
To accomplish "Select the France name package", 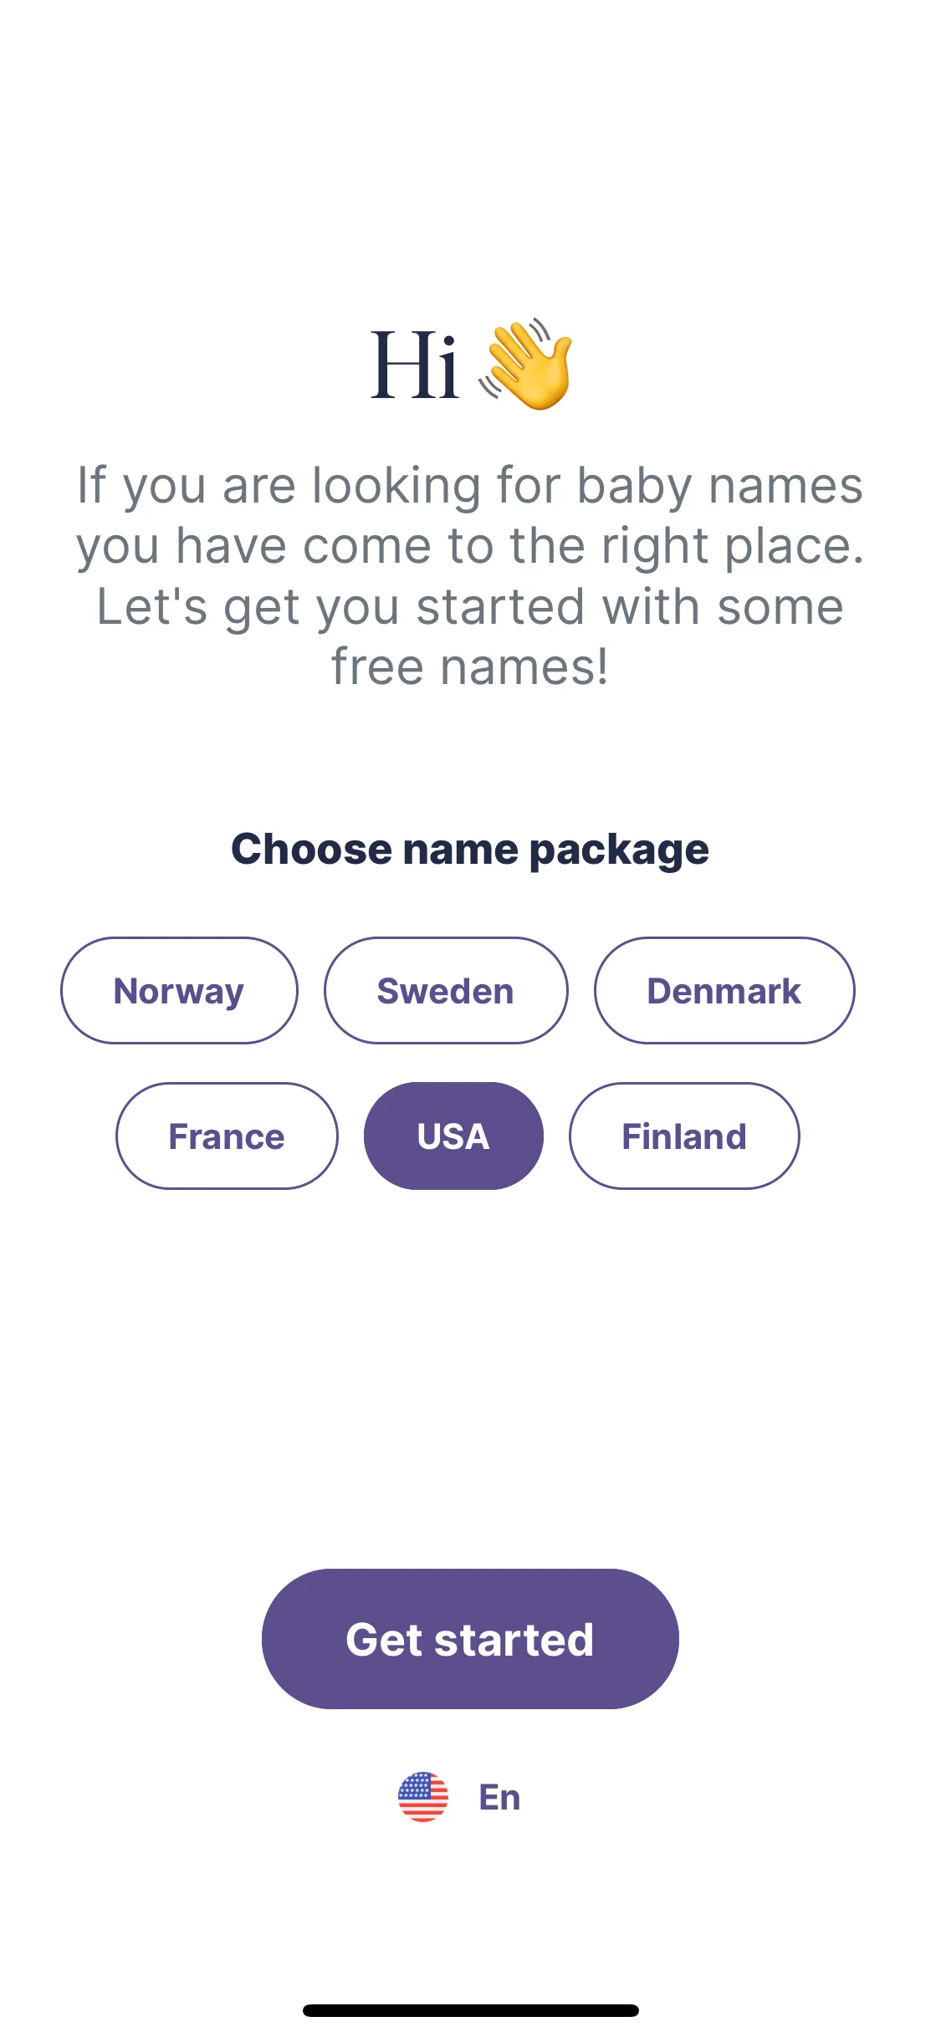I will tap(227, 1136).
